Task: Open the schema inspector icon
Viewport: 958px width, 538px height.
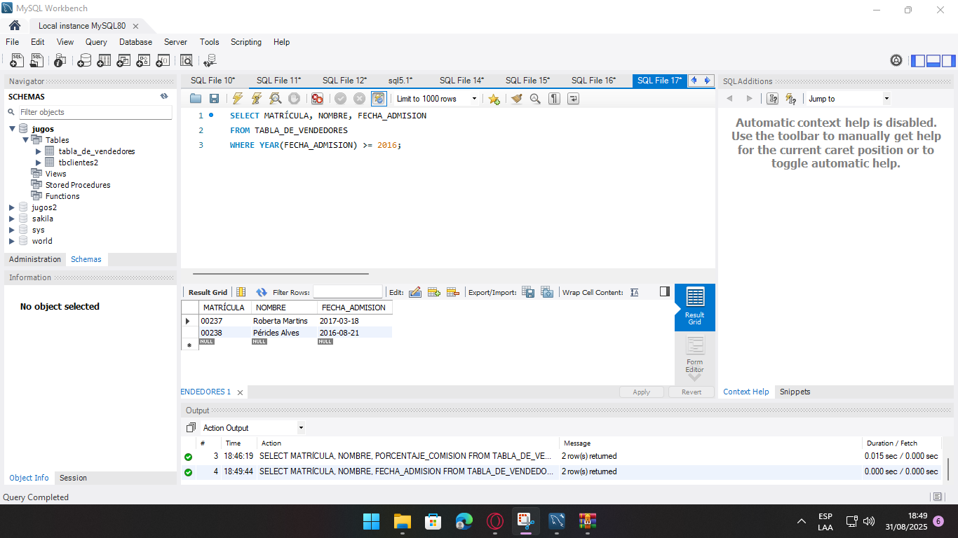Action: (60, 61)
